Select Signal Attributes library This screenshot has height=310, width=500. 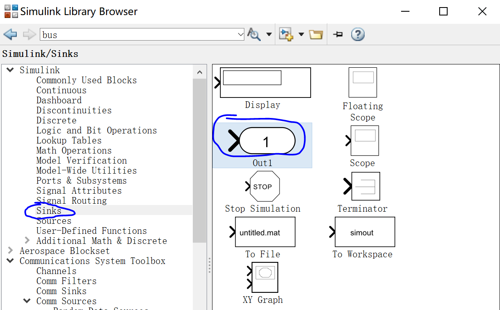tap(79, 190)
